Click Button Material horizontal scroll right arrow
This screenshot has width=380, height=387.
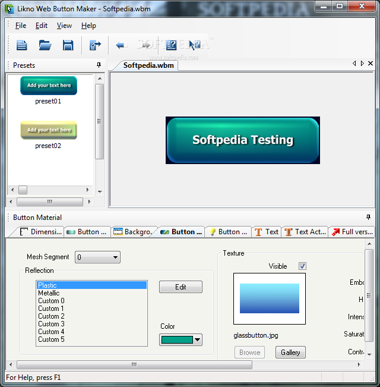tap(359, 364)
